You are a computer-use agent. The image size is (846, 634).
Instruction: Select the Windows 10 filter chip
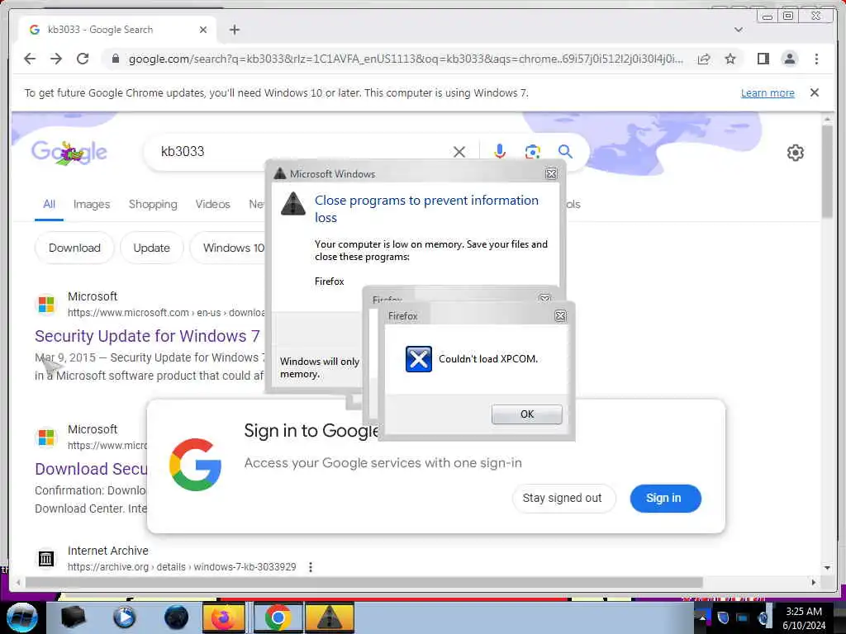pos(230,248)
